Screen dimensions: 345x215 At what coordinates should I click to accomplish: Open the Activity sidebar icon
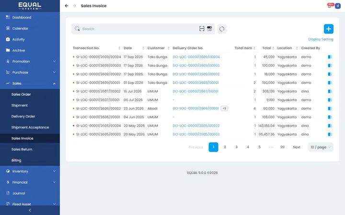8,39
